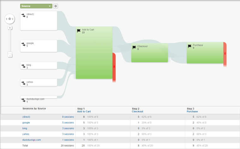The width and height of the screenshot is (240, 149).
Task: Select the bing source node arrow icon
Action: pyautogui.click(x=23, y=66)
